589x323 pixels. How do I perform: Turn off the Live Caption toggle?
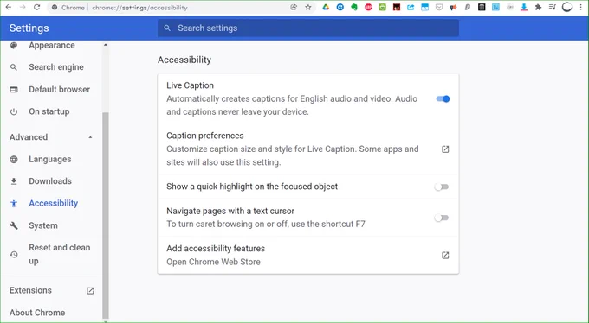443,99
